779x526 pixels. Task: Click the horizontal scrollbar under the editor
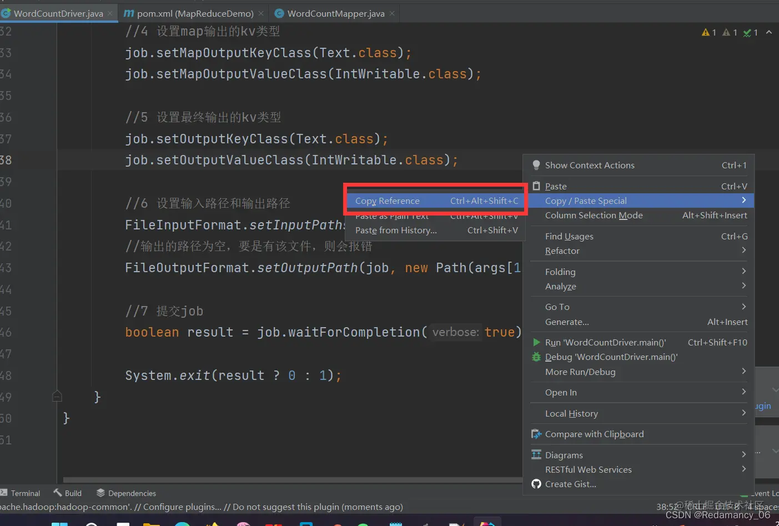[293, 480]
